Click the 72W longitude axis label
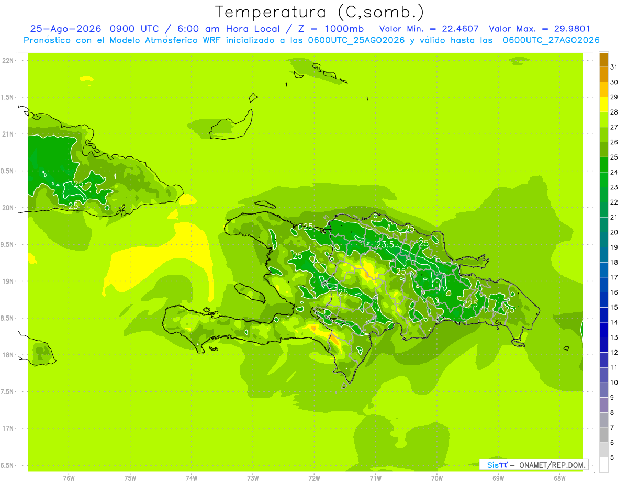Screen dimensions: 628x485 pyautogui.click(x=314, y=478)
